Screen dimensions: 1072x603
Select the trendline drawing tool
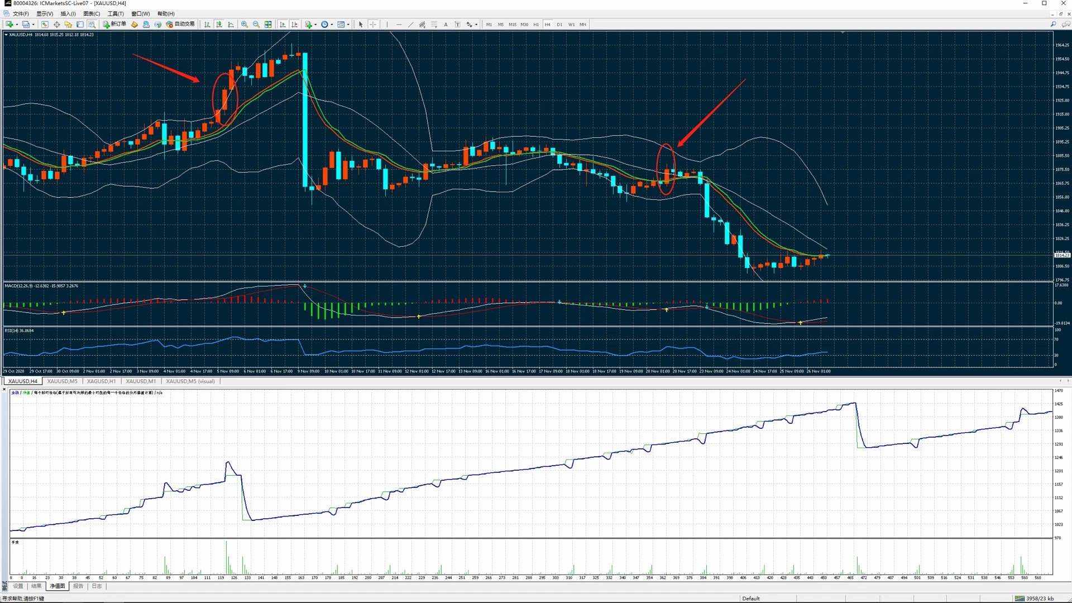410,25
